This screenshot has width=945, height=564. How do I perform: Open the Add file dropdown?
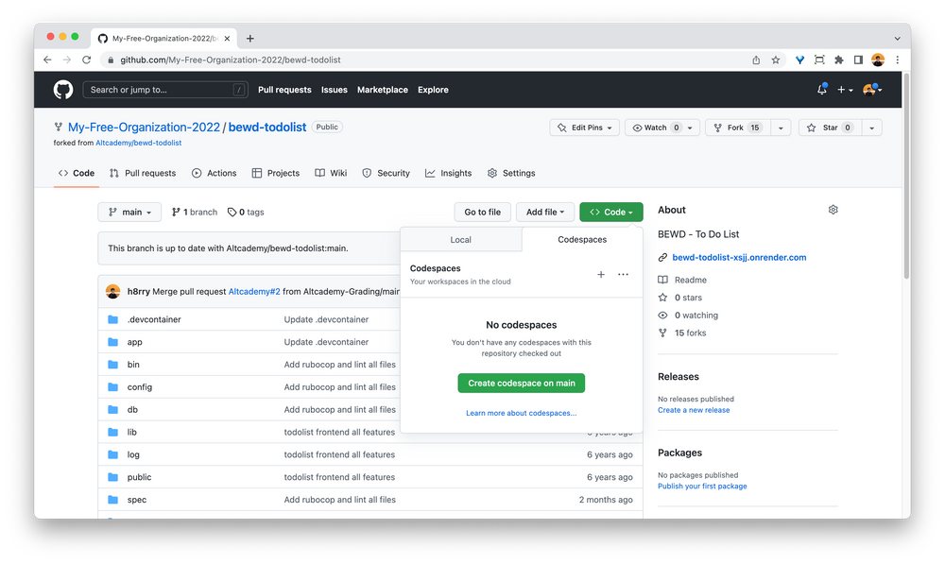point(545,212)
